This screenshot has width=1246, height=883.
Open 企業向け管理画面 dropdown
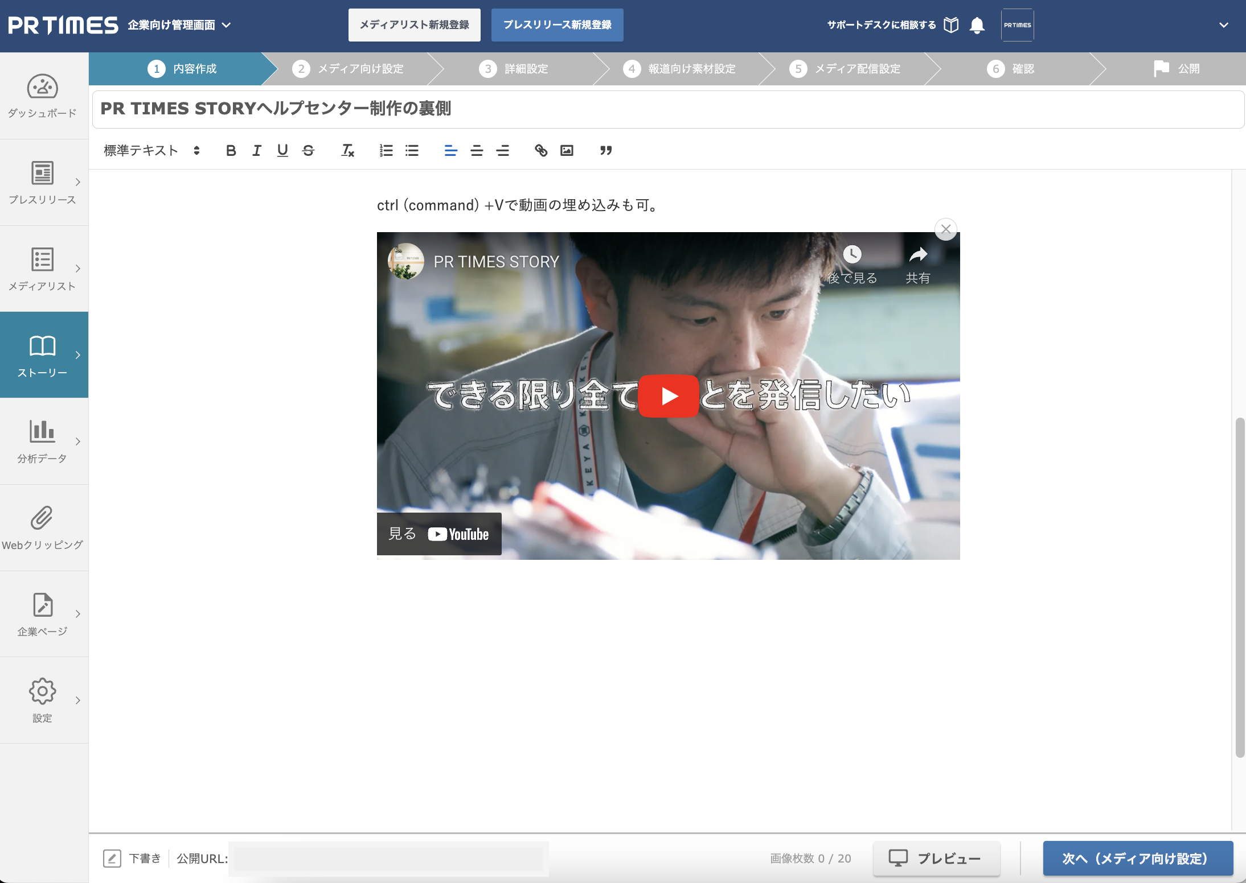point(179,25)
